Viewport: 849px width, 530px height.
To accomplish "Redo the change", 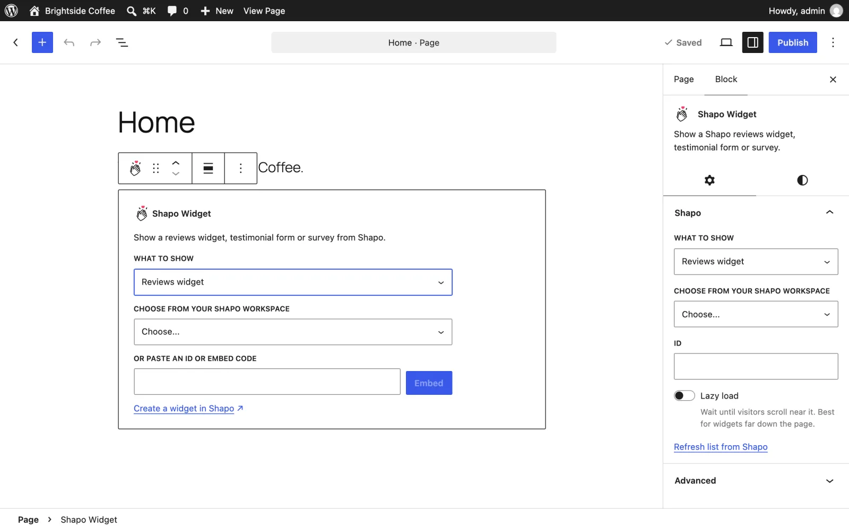I will click(96, 42).
